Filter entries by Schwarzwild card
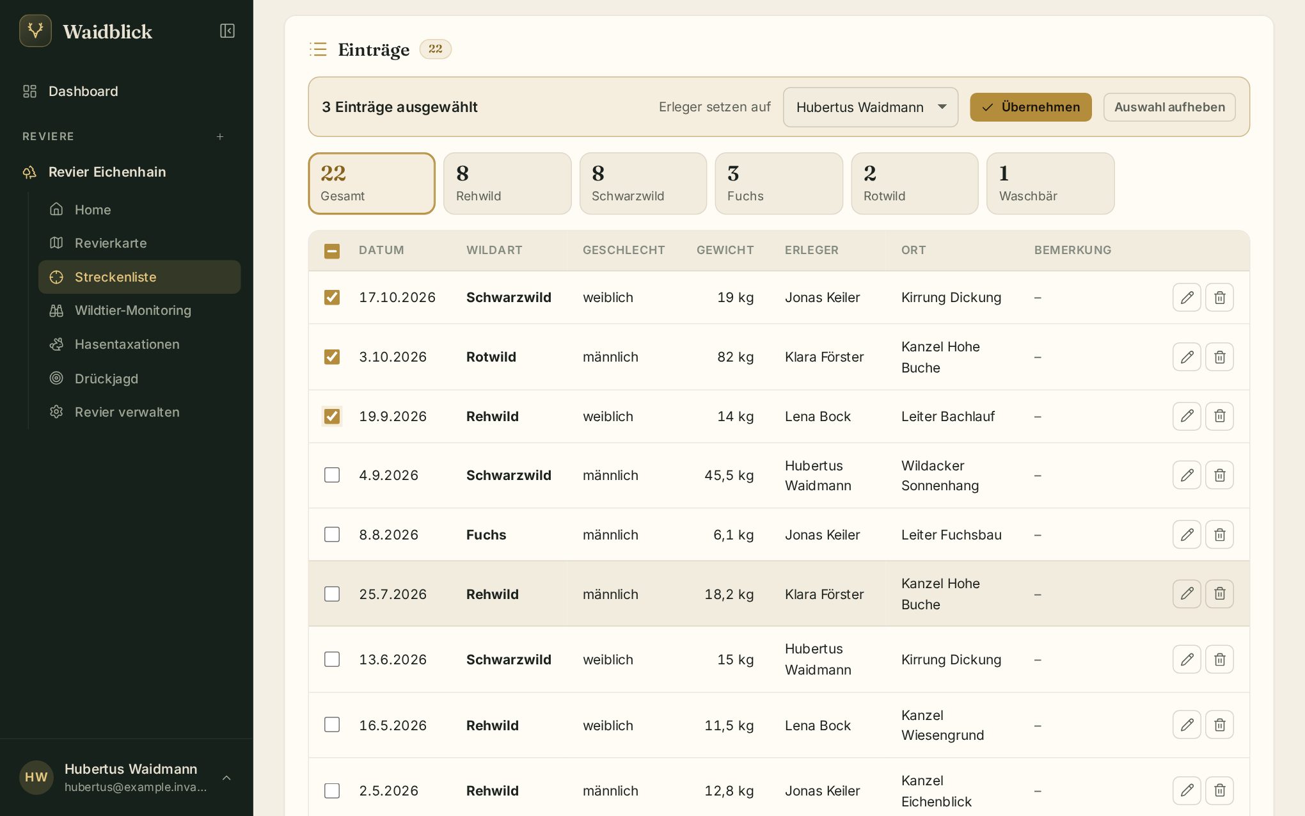This screenshot has height=816, width=1305. (643, 183)
